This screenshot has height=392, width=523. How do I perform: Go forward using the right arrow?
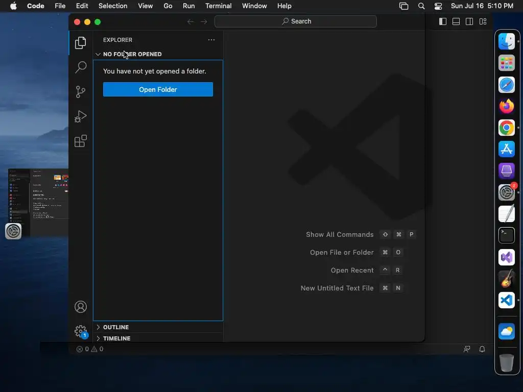pyautogui.click(x=204, y=21)
